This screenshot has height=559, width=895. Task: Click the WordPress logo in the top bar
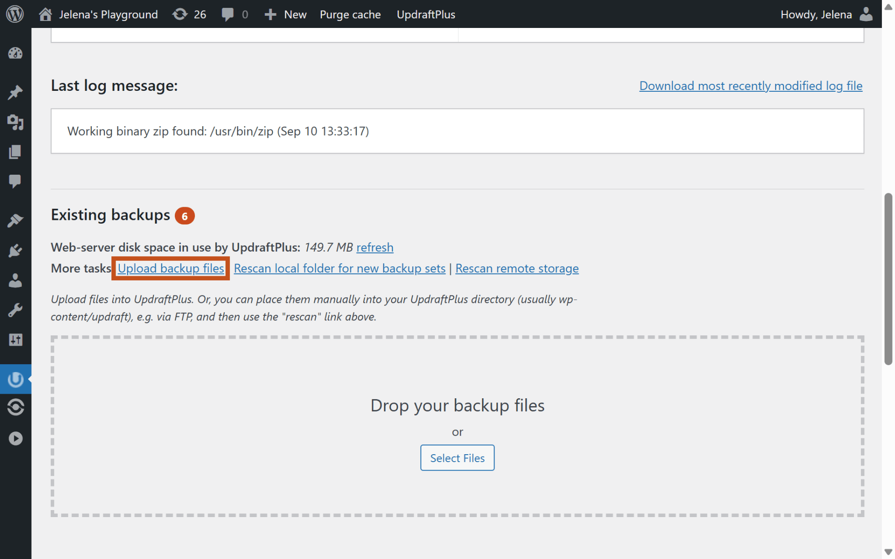(x=14, y=14)
